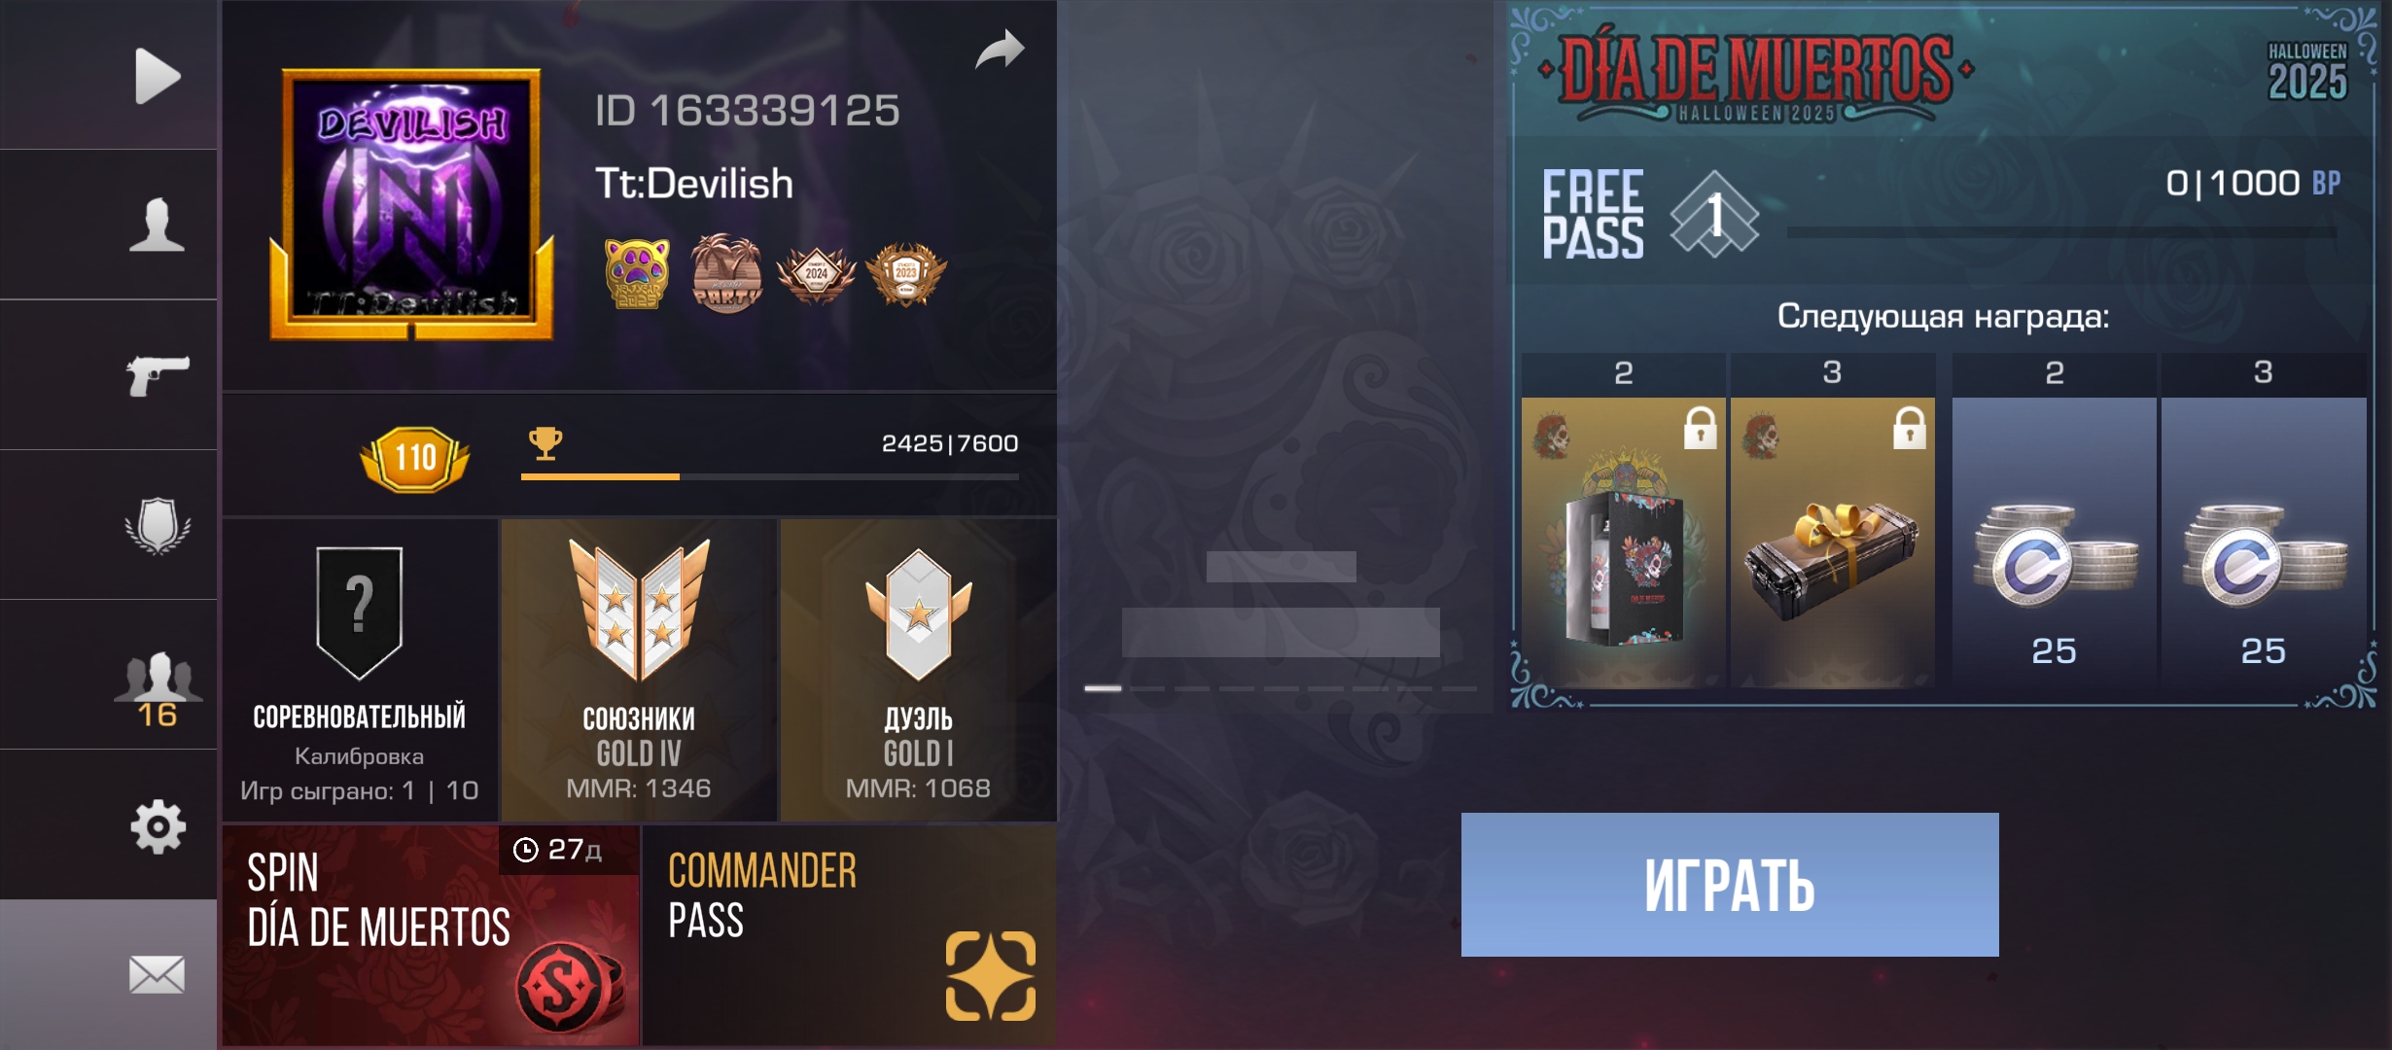Select the Союзники Gold IV rank tile
Image resolution: width=2392 pixels, height=1050 pixels.
639,670
